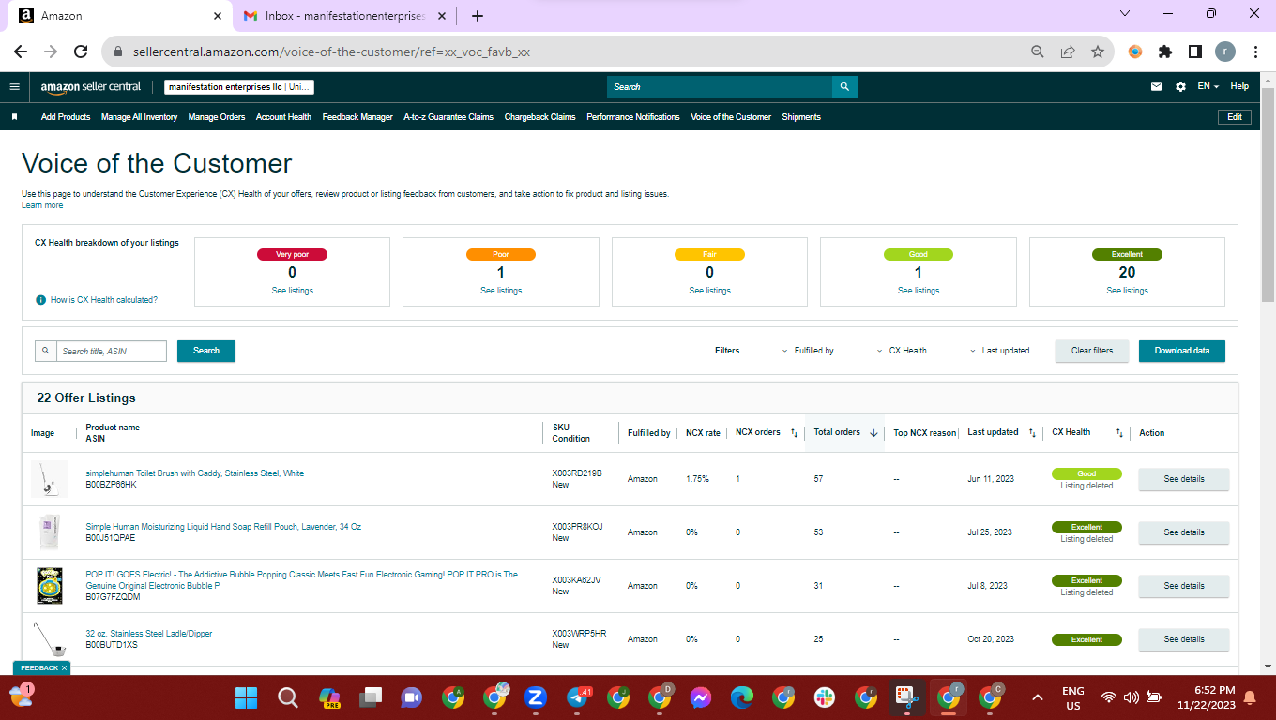Open Account Health page
This screenshot has width=1276, height=720.
(283, 117)
